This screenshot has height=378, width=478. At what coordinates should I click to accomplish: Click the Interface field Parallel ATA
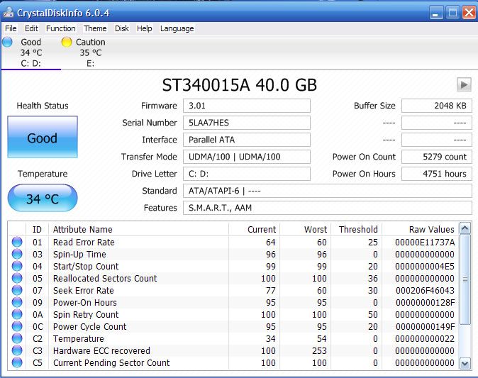pyautogui.click(x=247, y=140)
